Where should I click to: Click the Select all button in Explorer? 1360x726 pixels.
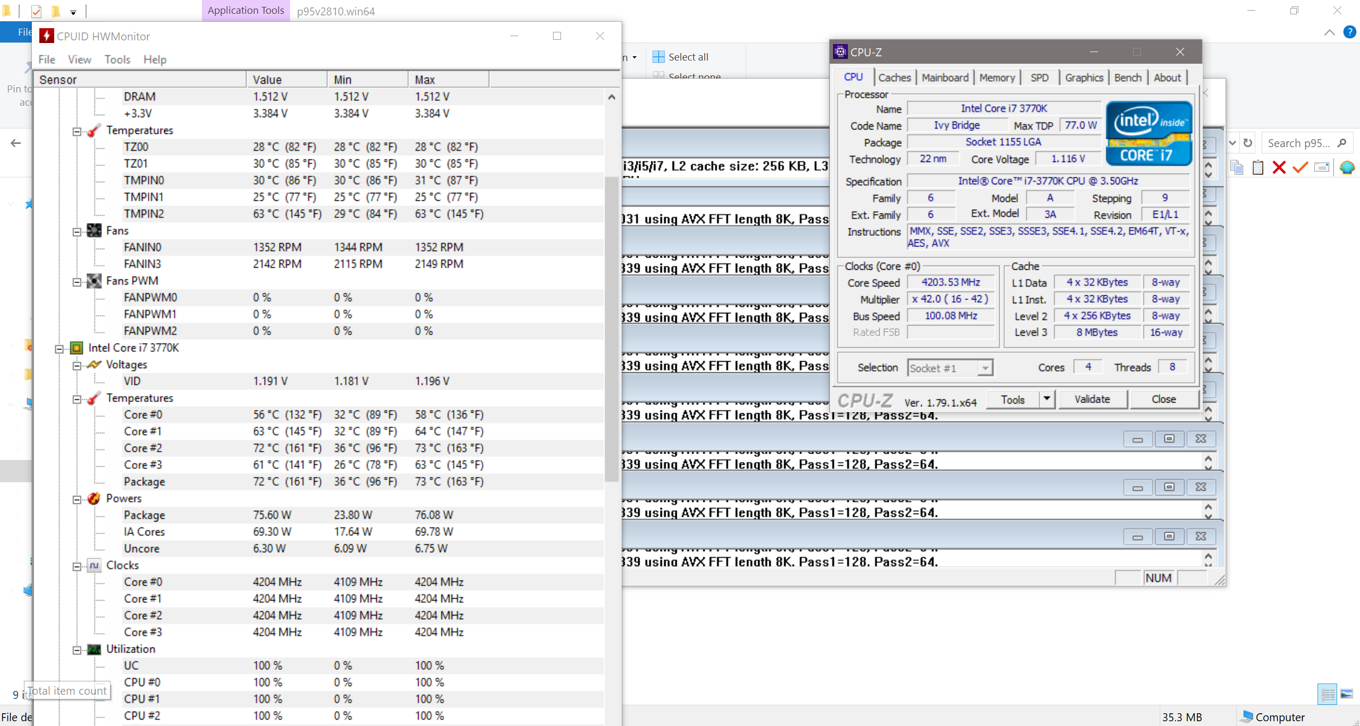pos(681,57)
